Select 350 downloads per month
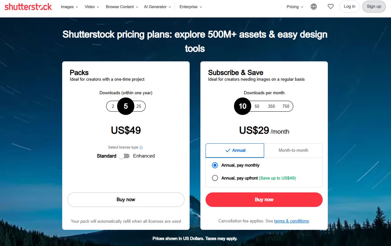The height and width of the screenshot is (246, 391). [x=271, y=106]
